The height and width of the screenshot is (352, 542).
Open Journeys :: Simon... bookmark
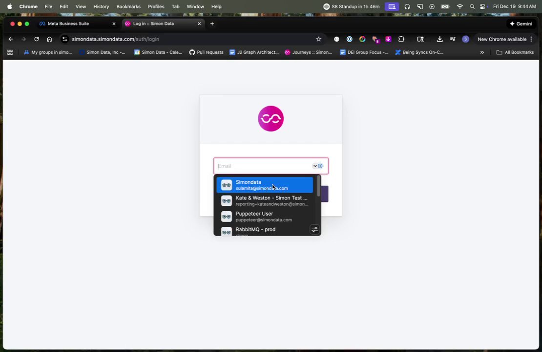tap(308, 52)
